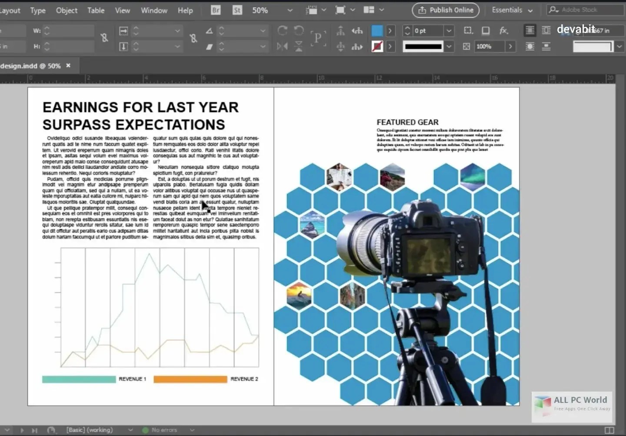Click the Publish Online button
This screenshot has width=626, height=436.
445,10
